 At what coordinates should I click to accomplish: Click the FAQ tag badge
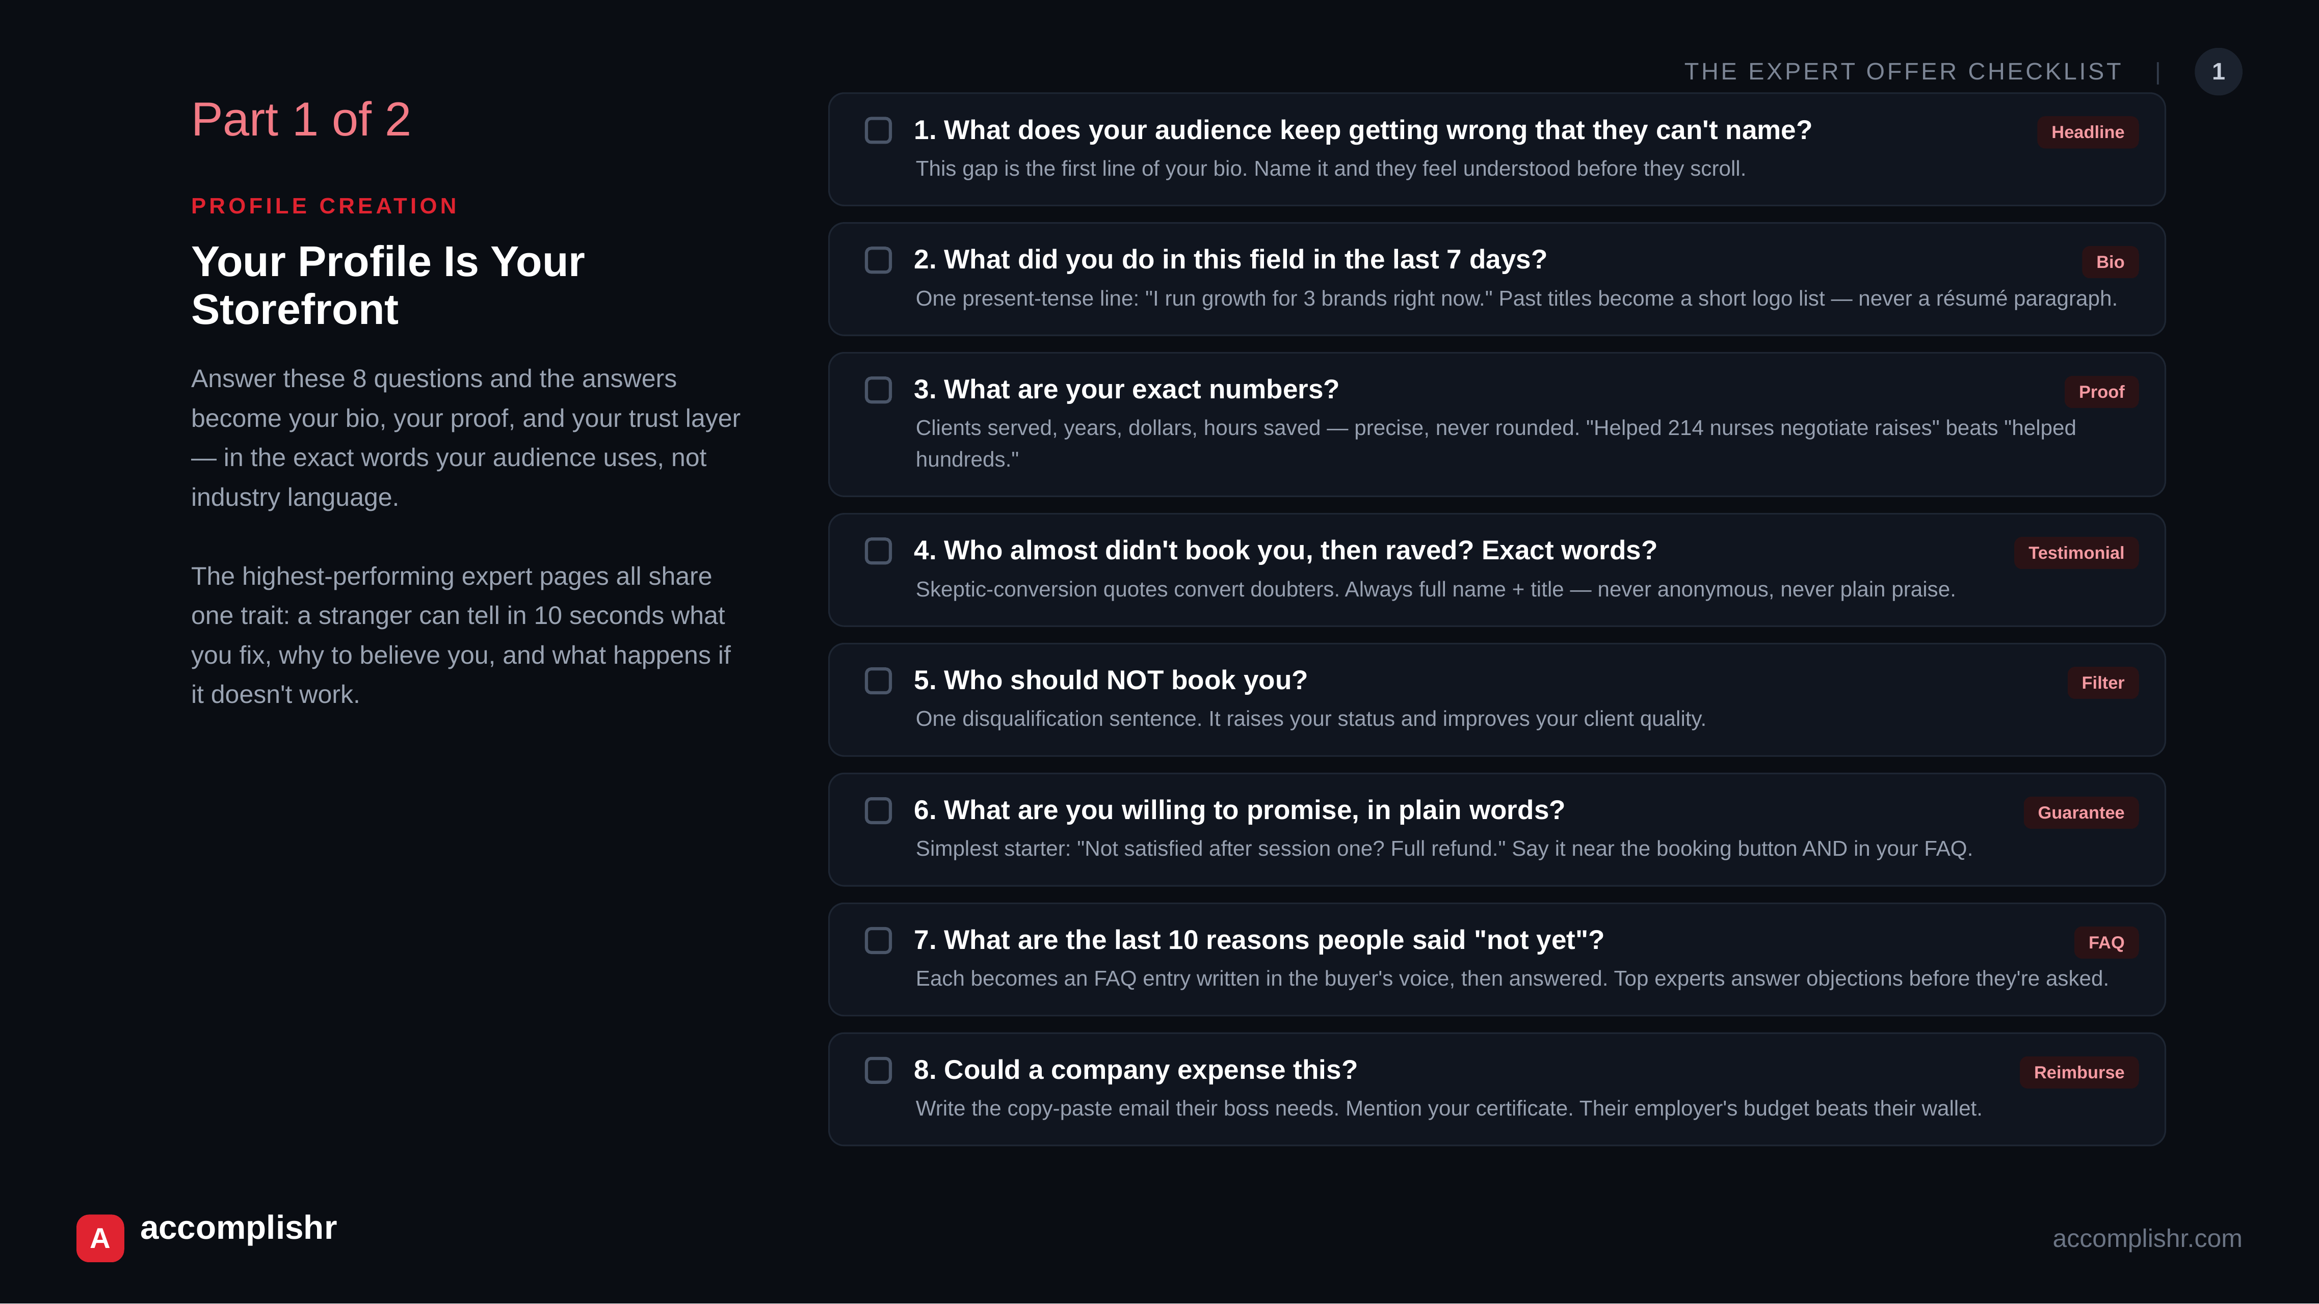pos(2105,942)
